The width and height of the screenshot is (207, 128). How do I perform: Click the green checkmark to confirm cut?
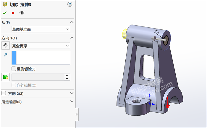4,13
